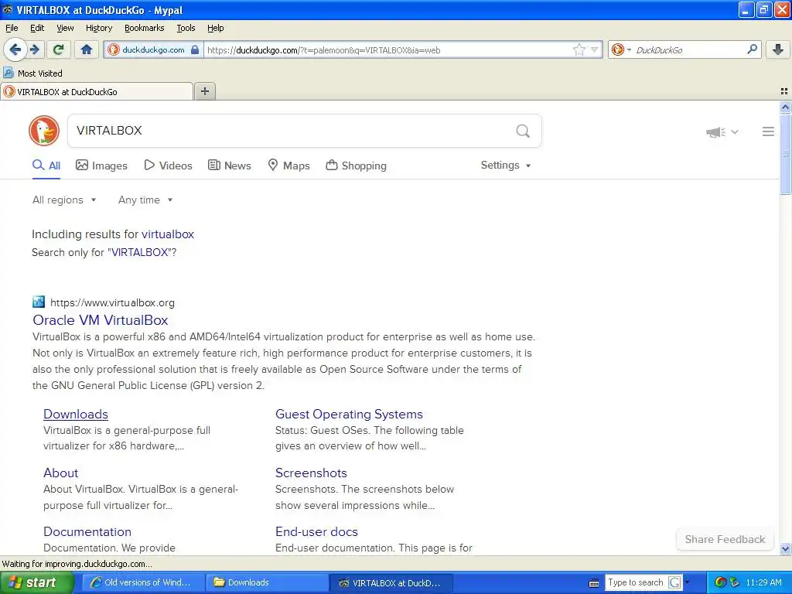The height and width of the screenshot is (594, 792).
Task: Open the Tools menu
Action: (x=186, y=28)
